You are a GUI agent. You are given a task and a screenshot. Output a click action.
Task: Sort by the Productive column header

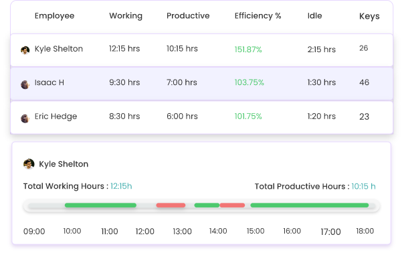point(188,16)
